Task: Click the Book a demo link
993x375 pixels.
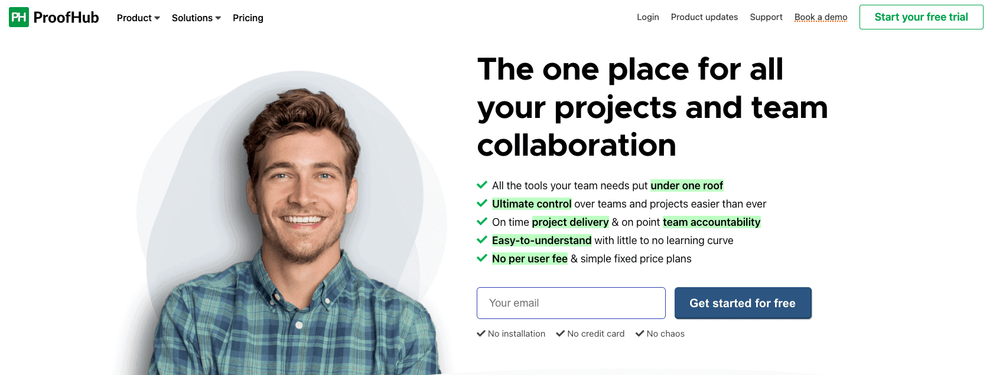Action: [x=821, y=17]
